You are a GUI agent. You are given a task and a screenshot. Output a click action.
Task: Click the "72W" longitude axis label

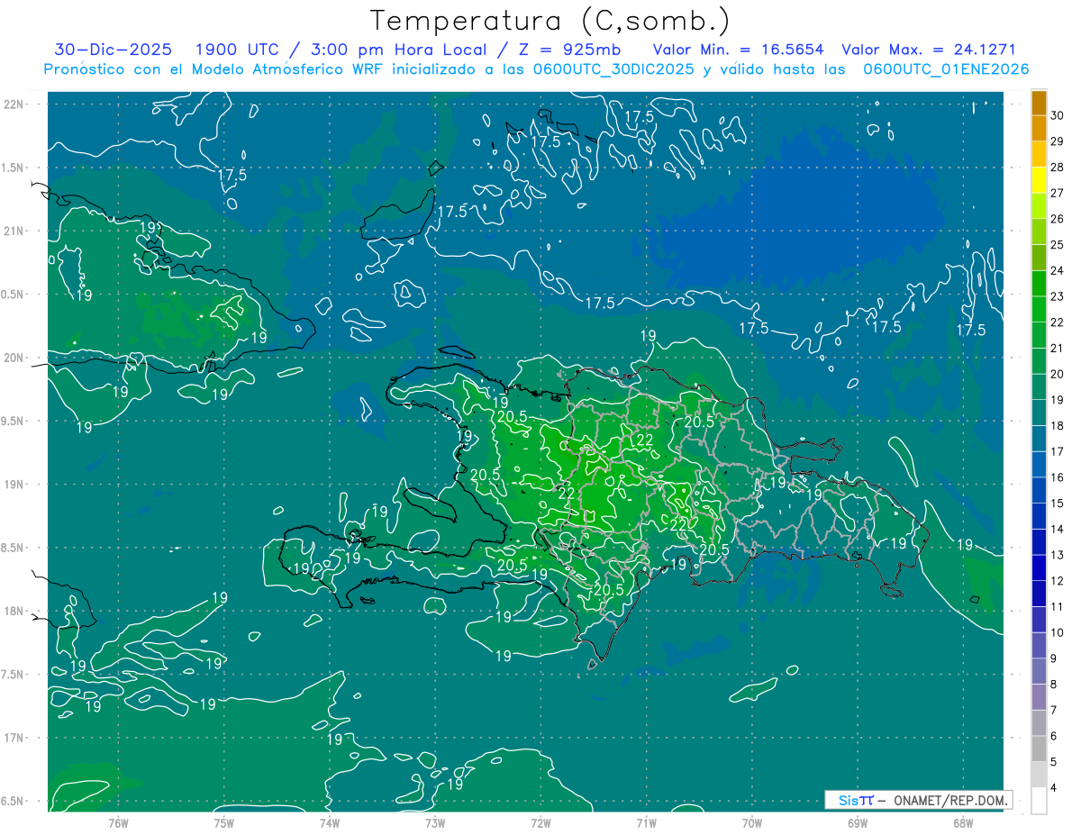[x=540, y=823]
